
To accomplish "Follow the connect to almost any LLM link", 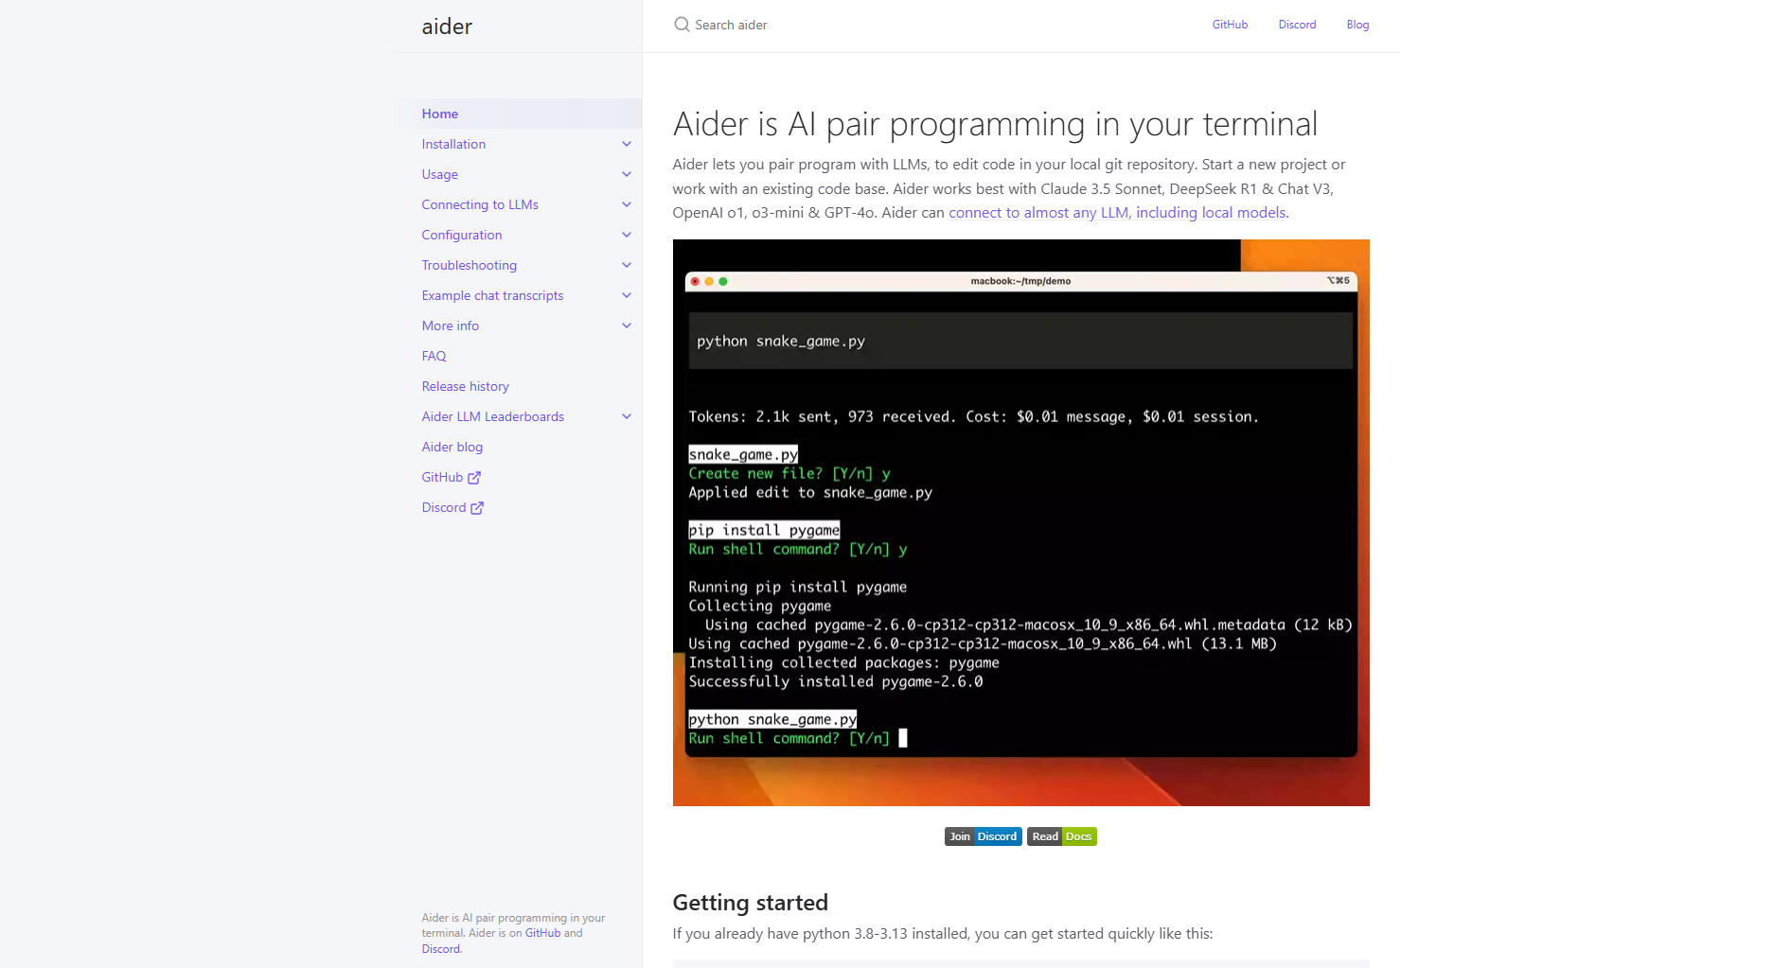I will tap(1117, 213).
